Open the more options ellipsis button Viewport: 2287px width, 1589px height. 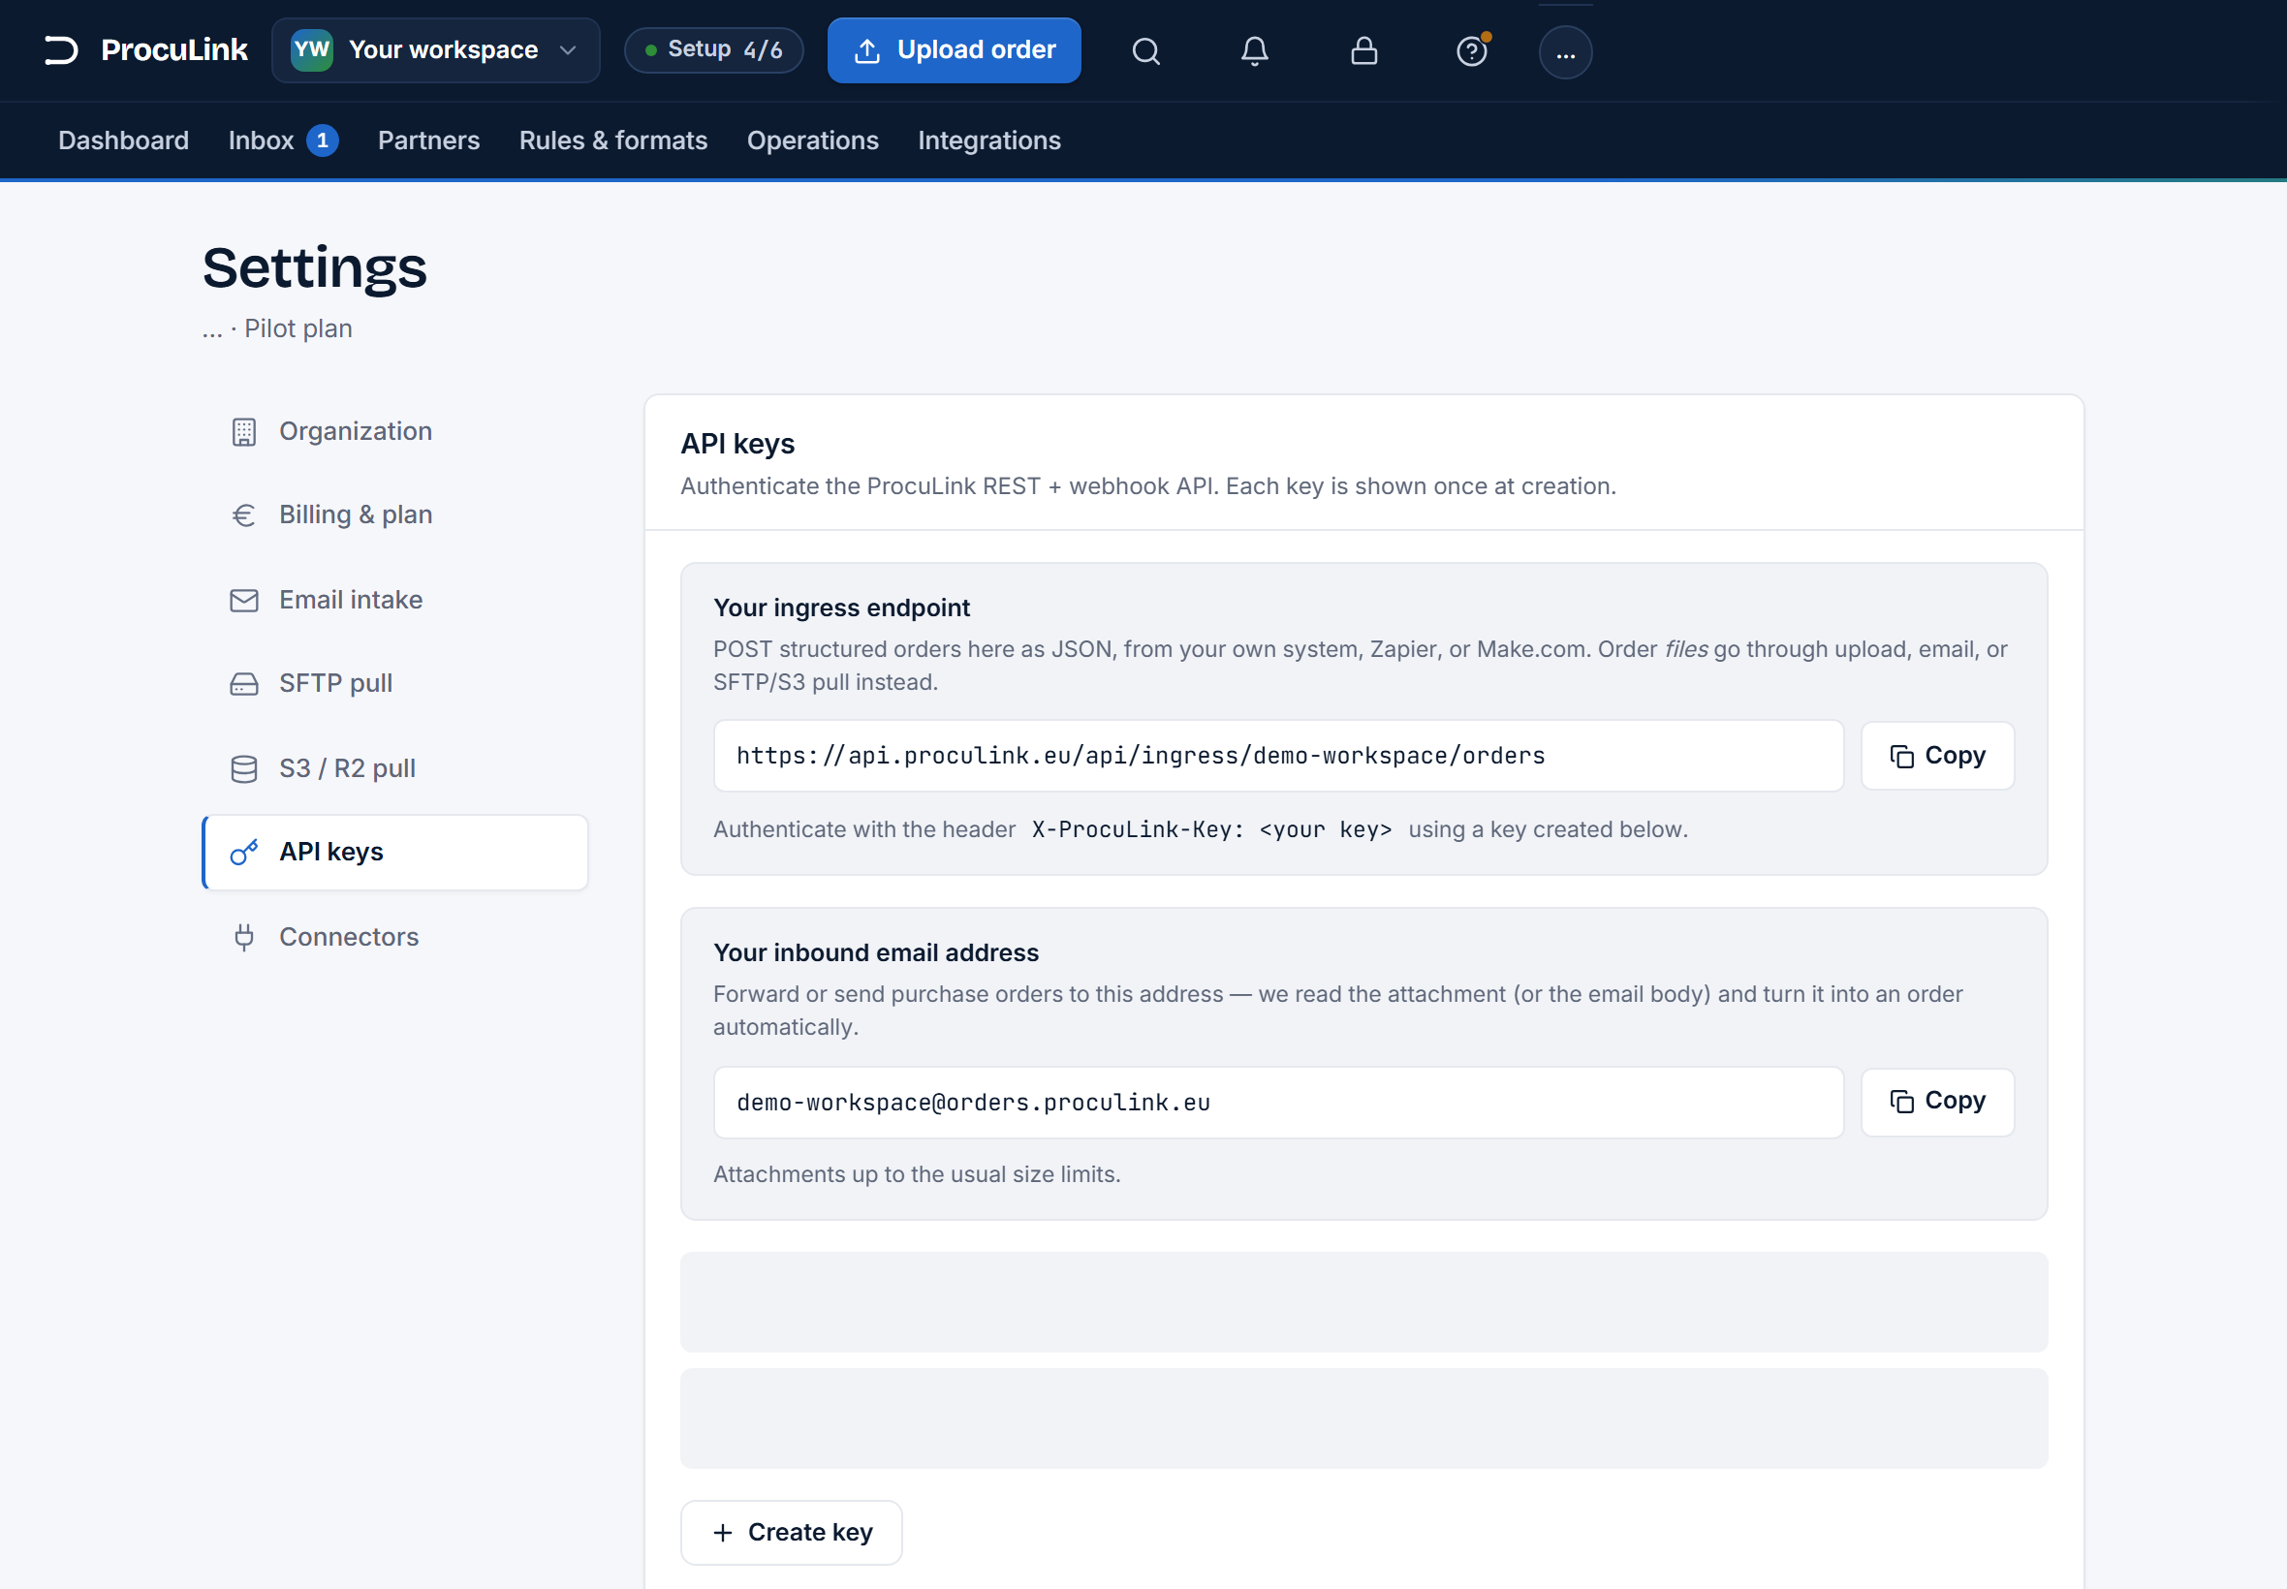(x=1565, y=51)
